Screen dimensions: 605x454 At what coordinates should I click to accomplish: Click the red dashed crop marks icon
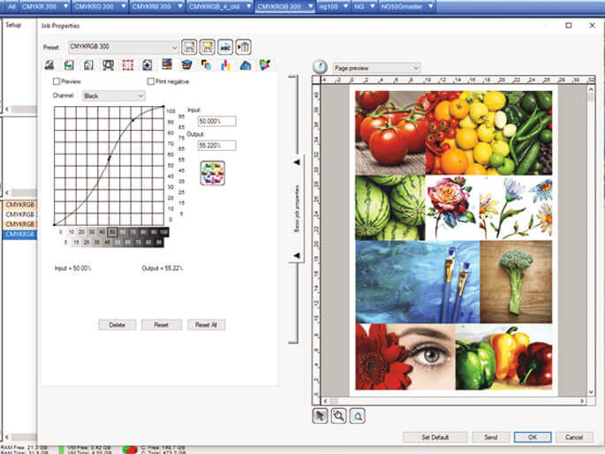point(127,65)
